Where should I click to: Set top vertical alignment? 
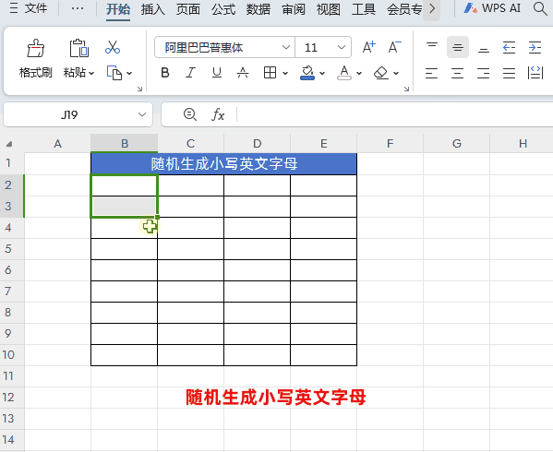432,47
